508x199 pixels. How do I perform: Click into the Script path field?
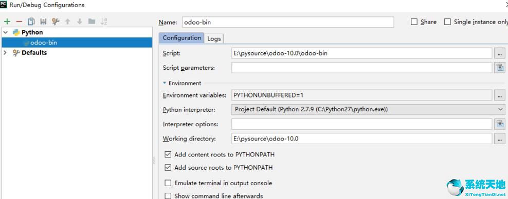361,53
